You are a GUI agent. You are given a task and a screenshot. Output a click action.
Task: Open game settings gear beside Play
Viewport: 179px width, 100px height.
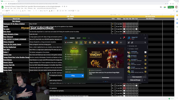[83, 76]
